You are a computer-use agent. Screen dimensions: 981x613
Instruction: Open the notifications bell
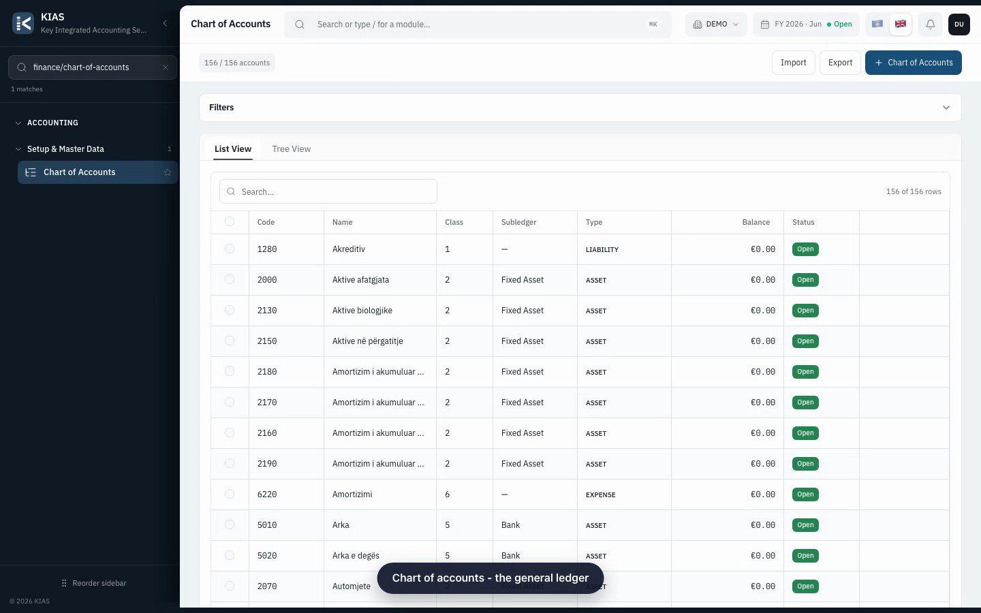(930, 24)
